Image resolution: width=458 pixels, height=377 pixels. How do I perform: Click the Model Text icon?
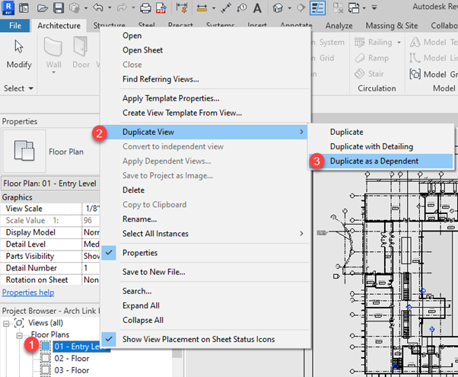click(x=415, y=43)
